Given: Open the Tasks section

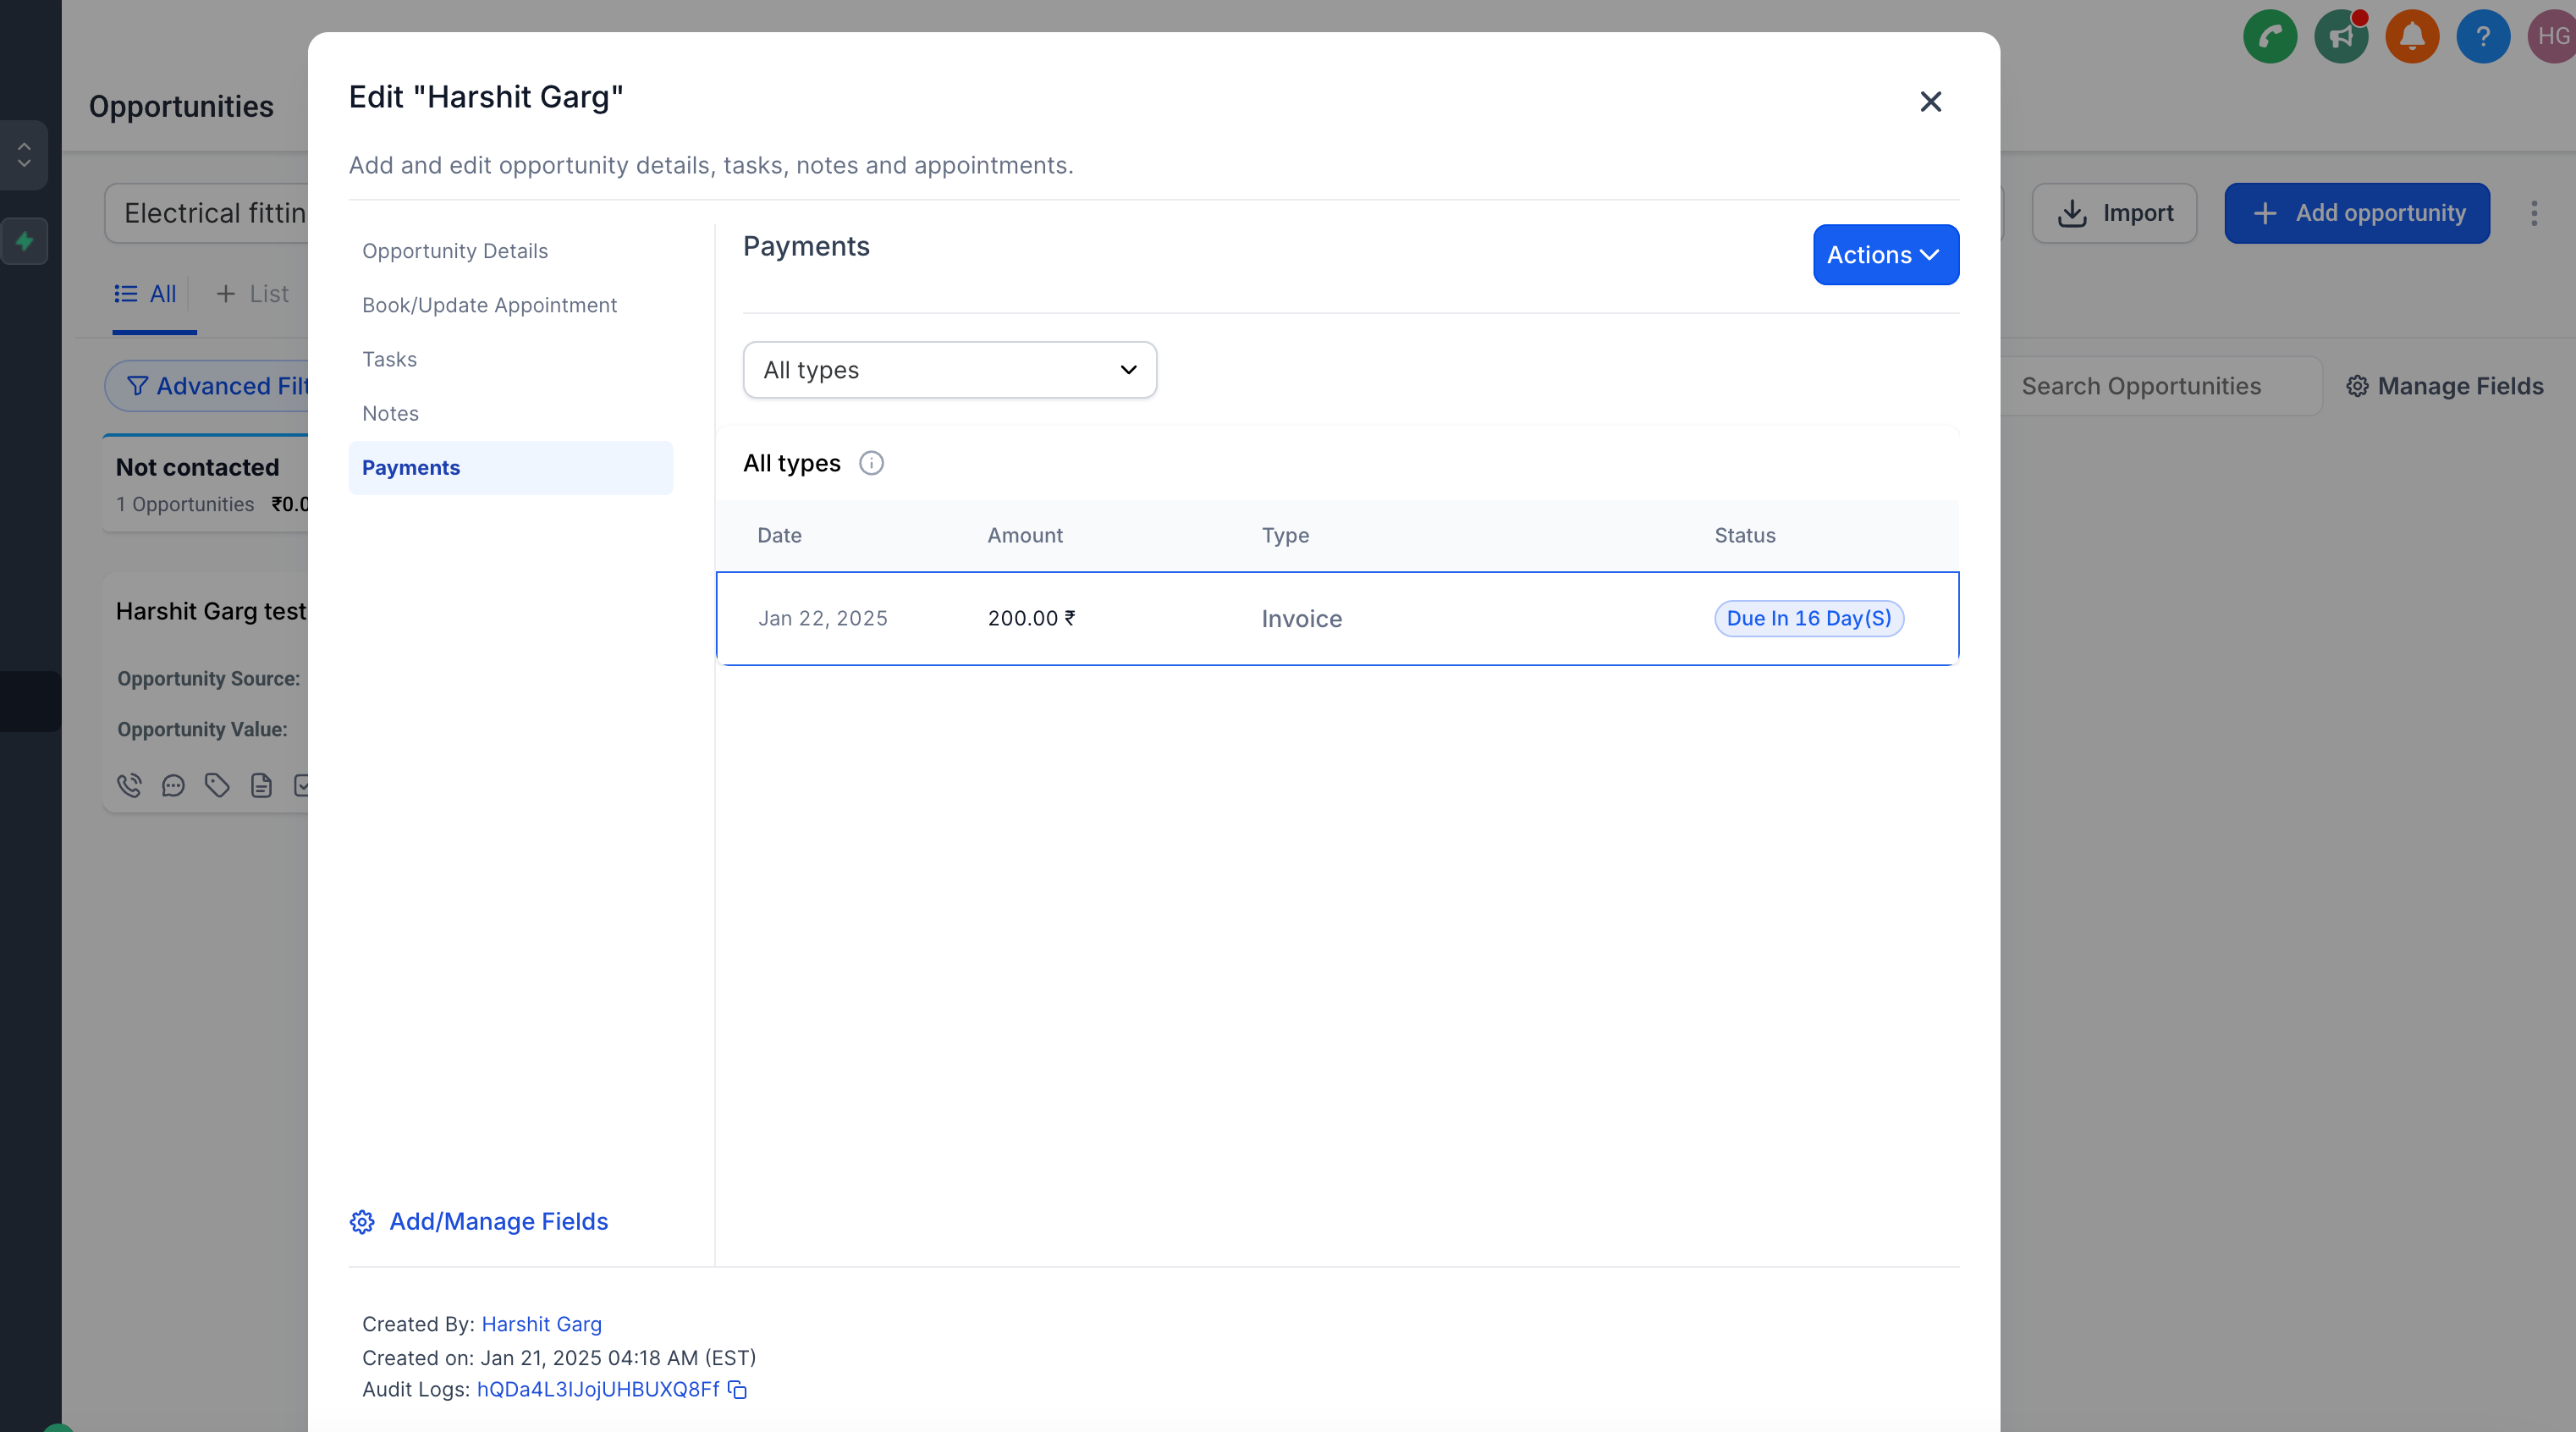Looking at the screenshot, I should [389, 359].
